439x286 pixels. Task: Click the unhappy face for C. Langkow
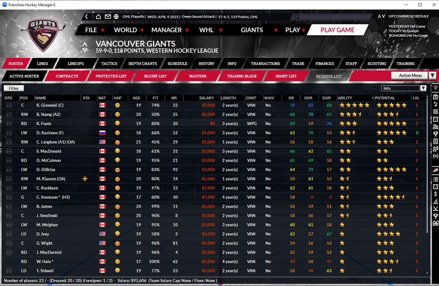point(117,142)
